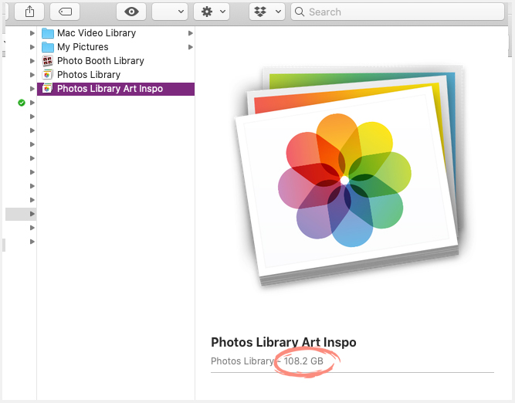
Task: Click the Share toolbar button
Action: tap(29, 12)
